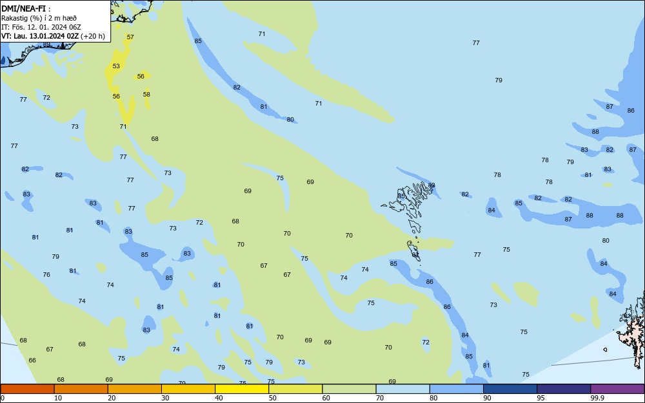645x403 pixels.
Task: Click the DMI/NEA-FI title text
Action: tap(23, 8)
